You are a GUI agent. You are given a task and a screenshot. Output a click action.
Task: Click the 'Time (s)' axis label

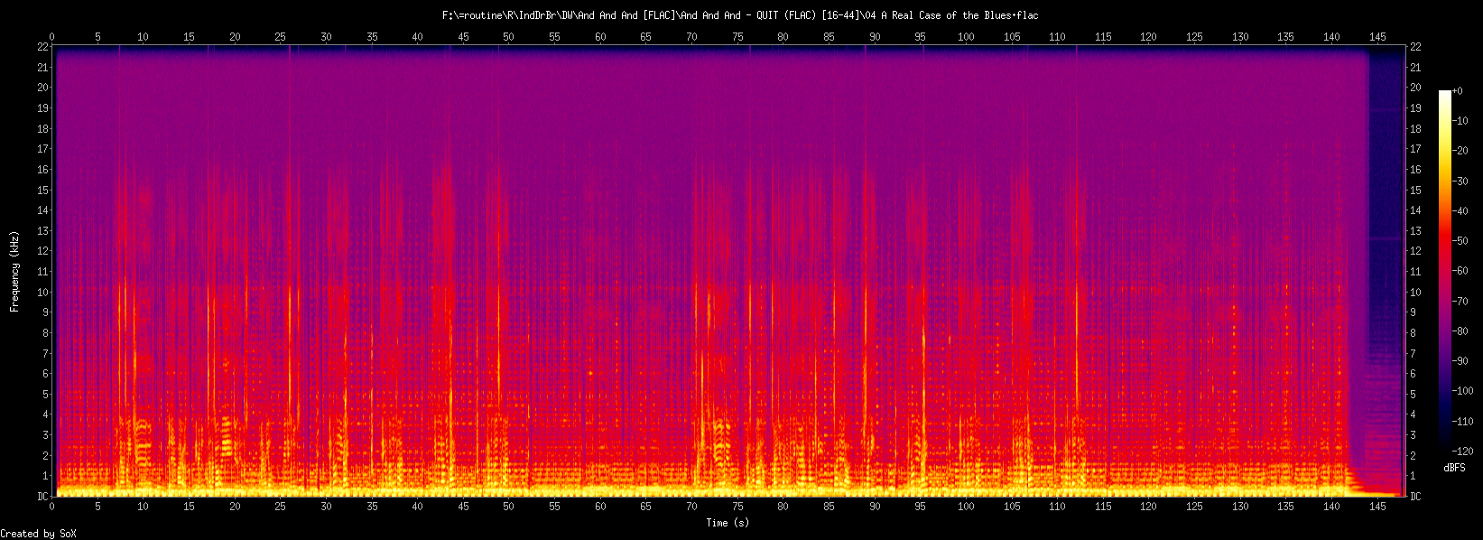[x=728, y=523]
